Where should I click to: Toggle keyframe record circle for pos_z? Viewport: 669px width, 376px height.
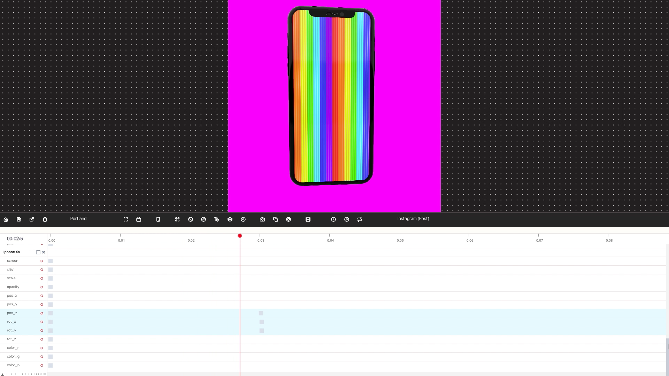click(x=42, y=313)
